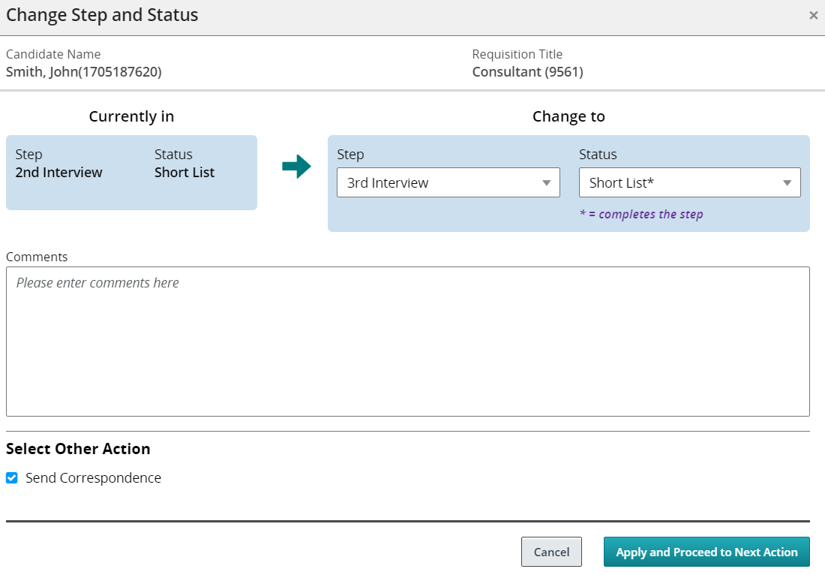The image size is (825, 575).
Task: Click the Comments field label
Action: tap(37, 257)
